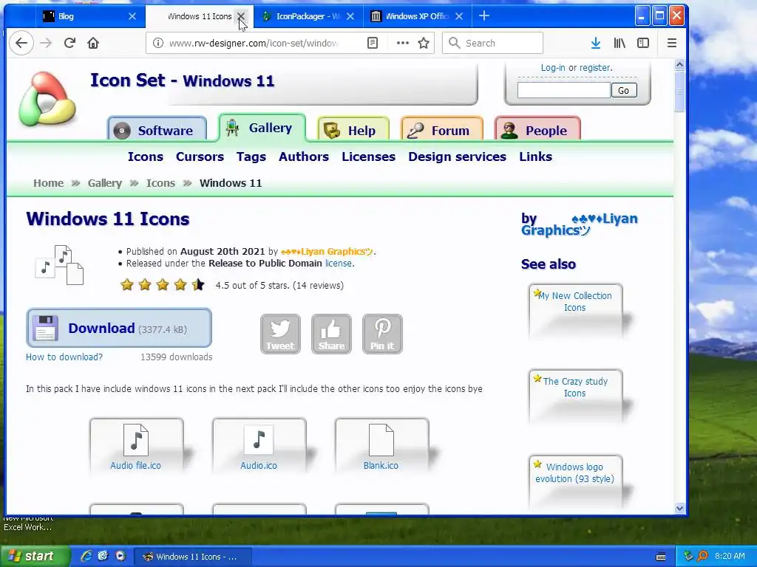757x567 pixels.
Task: Switch to the Blog tab
Action: tap(89, 16)
